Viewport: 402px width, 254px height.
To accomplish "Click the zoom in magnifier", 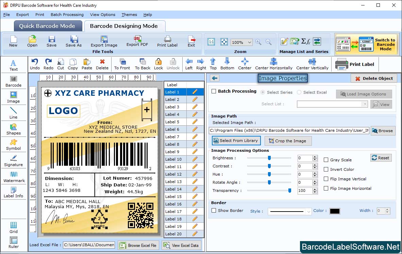I will pyautogui.click(x=258, y=42).
